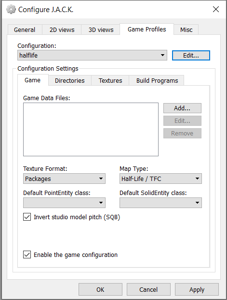Image resolution: width=227 pixels, height=300 pixels.
Task: Expand the Texture Format dropdown
Action: coord(64,179)
